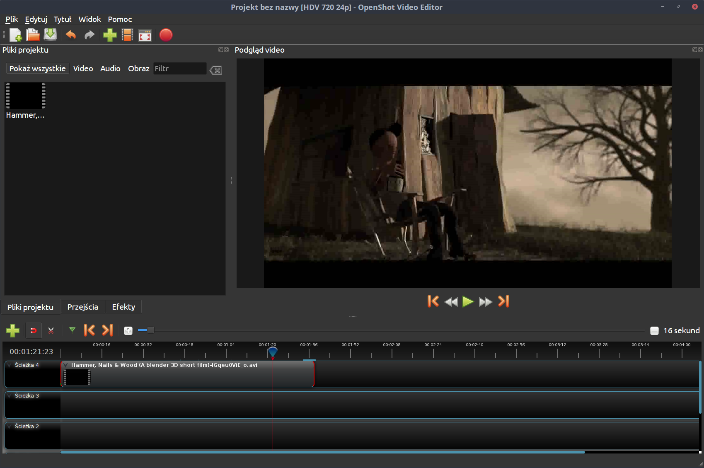Save the project with the green arrow icon

click(x=50, y=35)
